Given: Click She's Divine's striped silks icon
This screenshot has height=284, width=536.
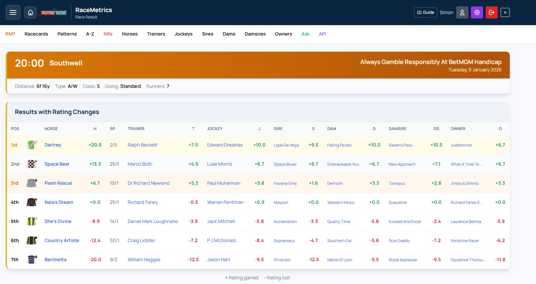Looking at the screenshot, I should point(32,221).
